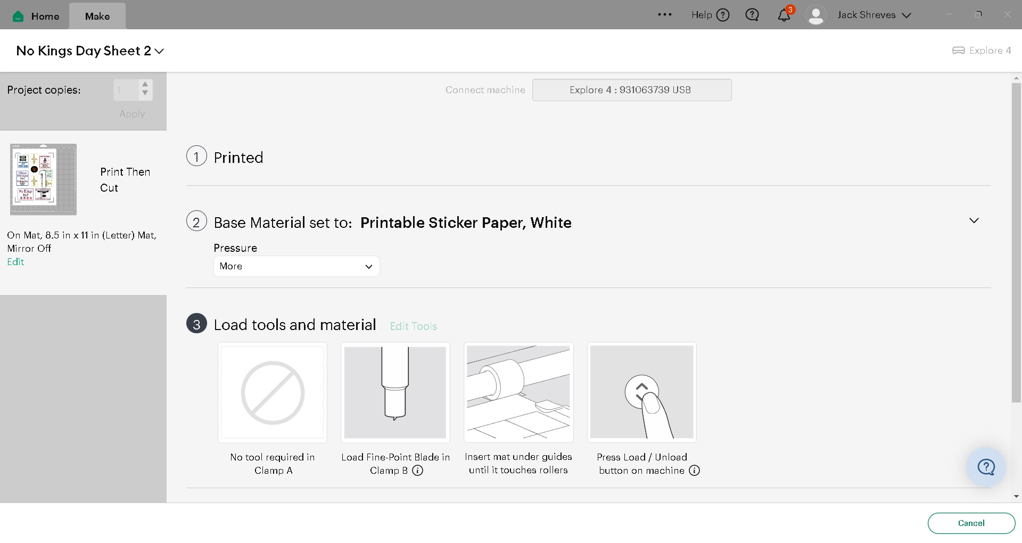This screenshot has height=543, width=1022.
Task: Click the notifications bell icon
Action: pyautogui.click(x=784, y=15)
